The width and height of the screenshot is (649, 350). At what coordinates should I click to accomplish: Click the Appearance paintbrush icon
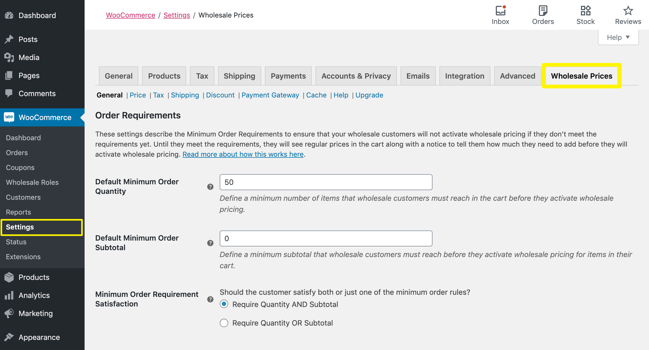[x=9, y=337]
